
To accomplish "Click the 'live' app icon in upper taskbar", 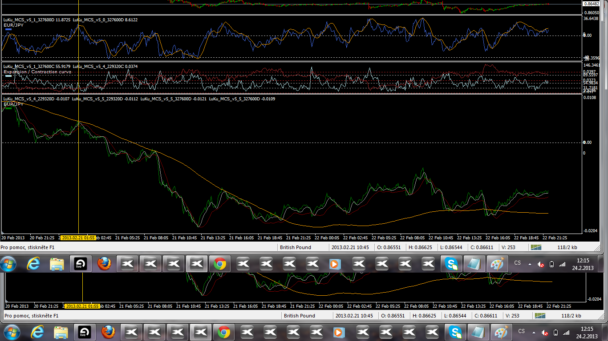I will tap(81, 264).
